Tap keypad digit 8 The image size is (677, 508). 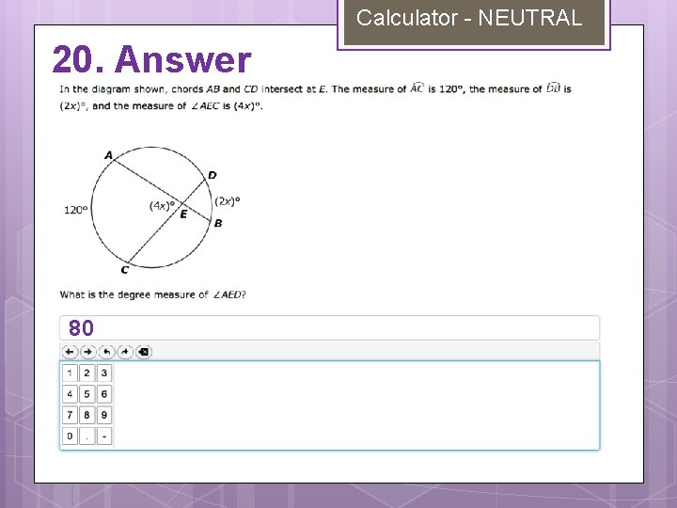click(x=87, y=415)
